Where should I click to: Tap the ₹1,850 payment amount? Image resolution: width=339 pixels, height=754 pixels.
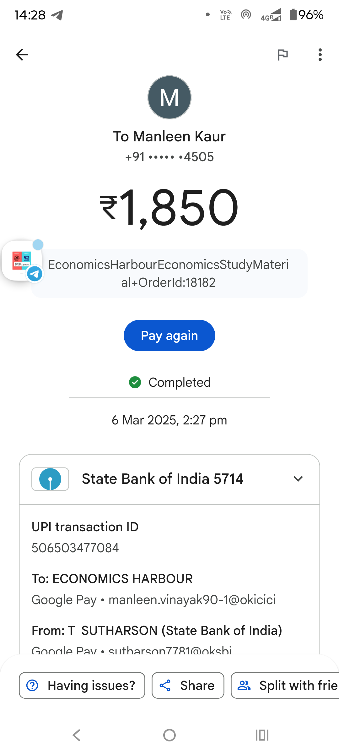coord(169,207)
